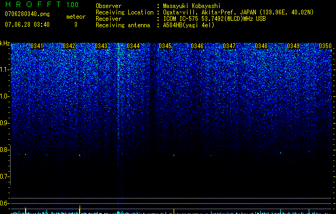This screenshot has height=214, width=336.
Task: Click the Receiving antenna label
Action: pos(123,25)
